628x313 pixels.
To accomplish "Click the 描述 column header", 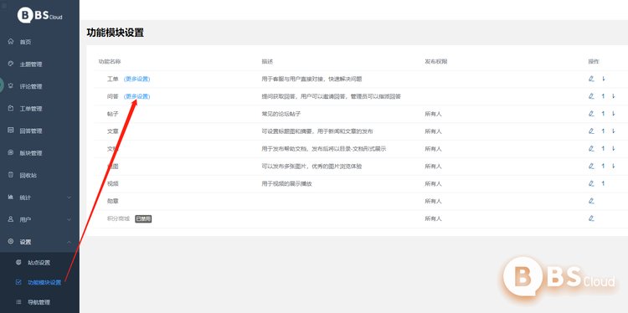I will (267, 62).
